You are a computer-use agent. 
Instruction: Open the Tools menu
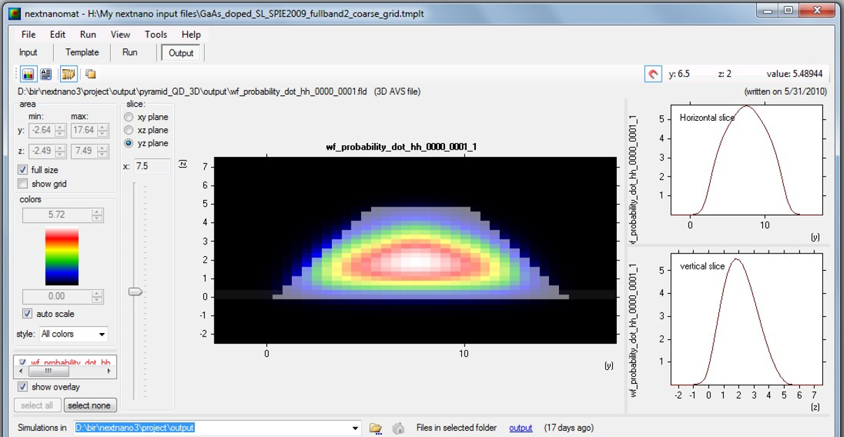(x=156, y=34)
